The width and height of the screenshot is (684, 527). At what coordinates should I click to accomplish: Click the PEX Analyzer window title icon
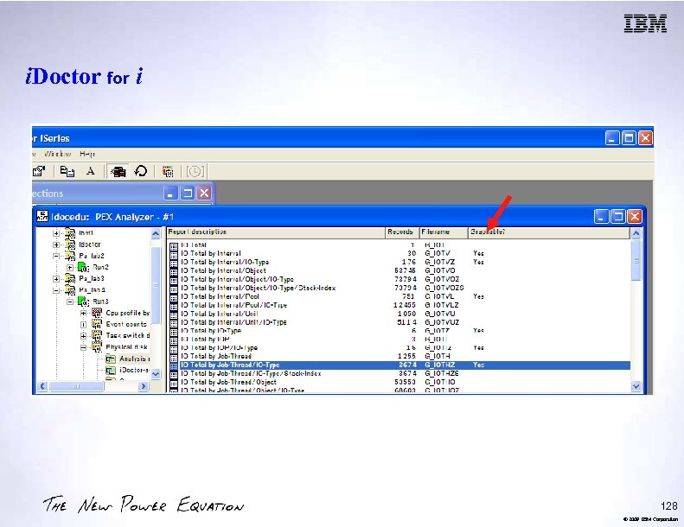[x=42, y=216]
